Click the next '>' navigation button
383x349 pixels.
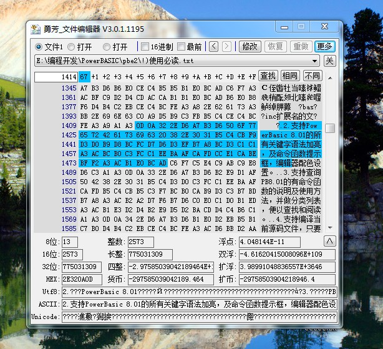226,46
